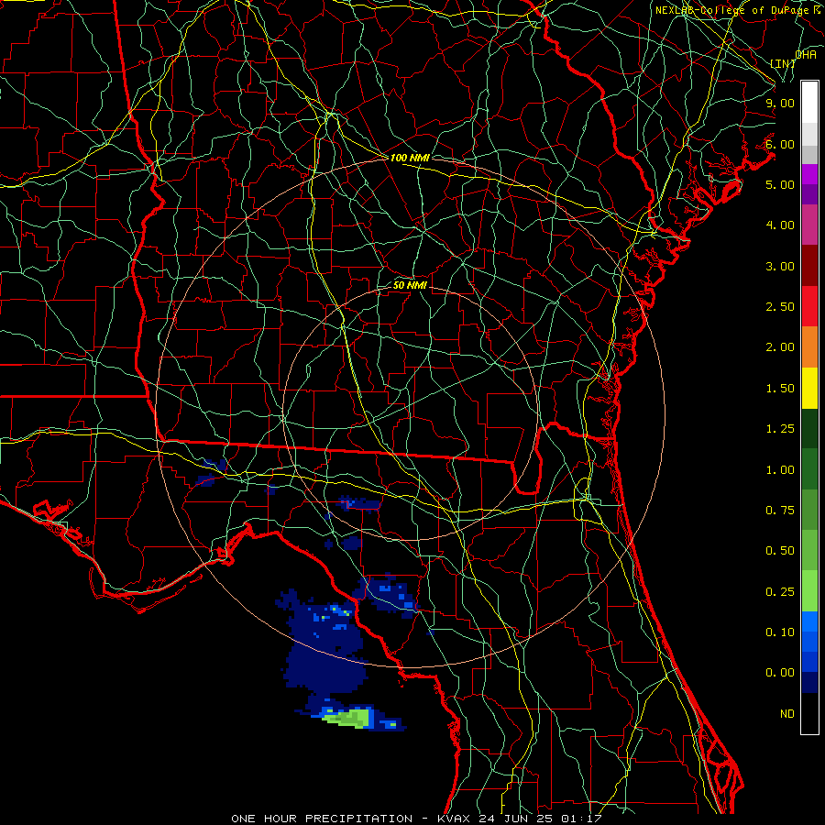Click the 0.75 legend value
The width and height of the screenshot is (825, 825).
click(780, 511)
